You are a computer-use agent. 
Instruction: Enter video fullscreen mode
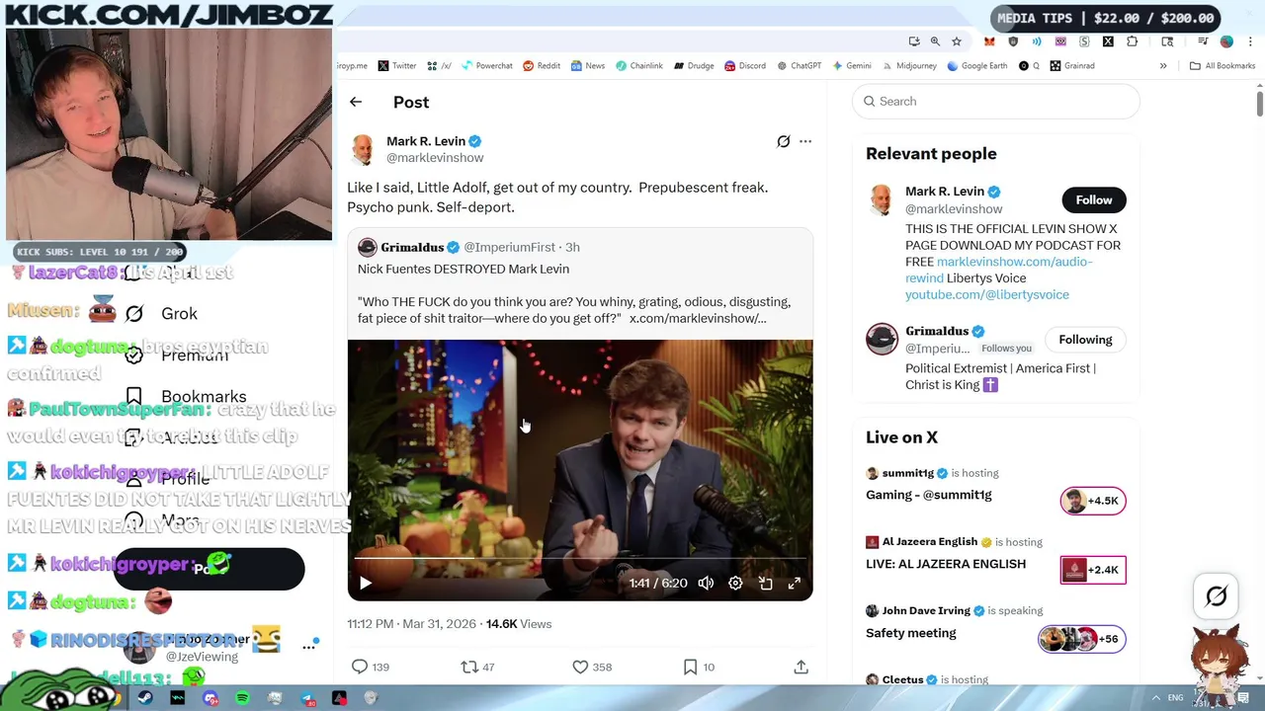(x=795, y=584)
